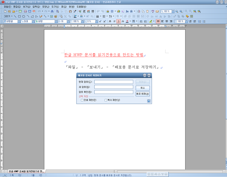Click the bulleted list icon
The image size is (227, 177).
204,21
